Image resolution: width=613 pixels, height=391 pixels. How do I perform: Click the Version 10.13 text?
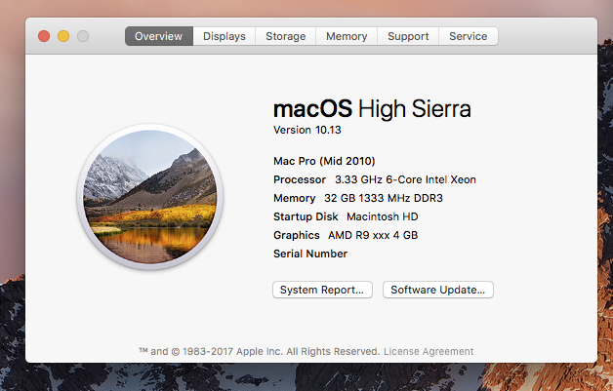click(307, 130)
